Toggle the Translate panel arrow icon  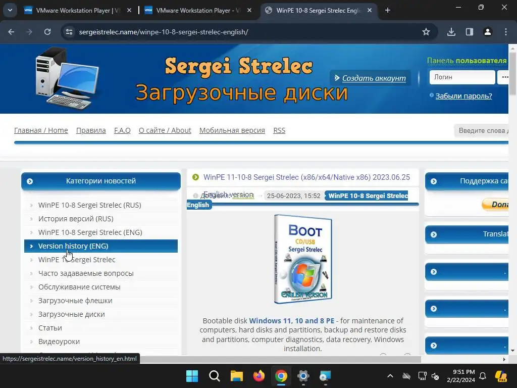434,234
